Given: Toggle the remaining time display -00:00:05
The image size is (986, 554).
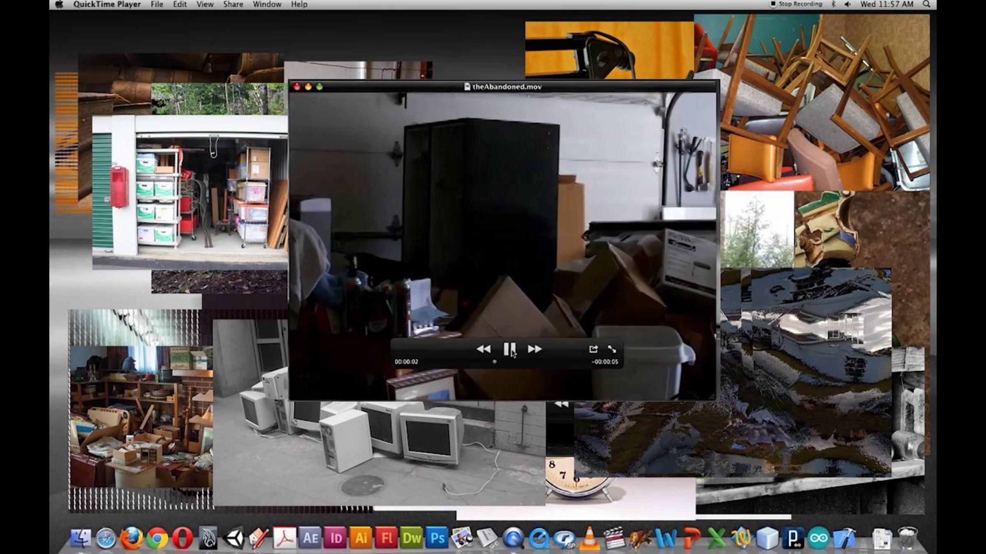Looking at the screenshot, I should (604, 362).
